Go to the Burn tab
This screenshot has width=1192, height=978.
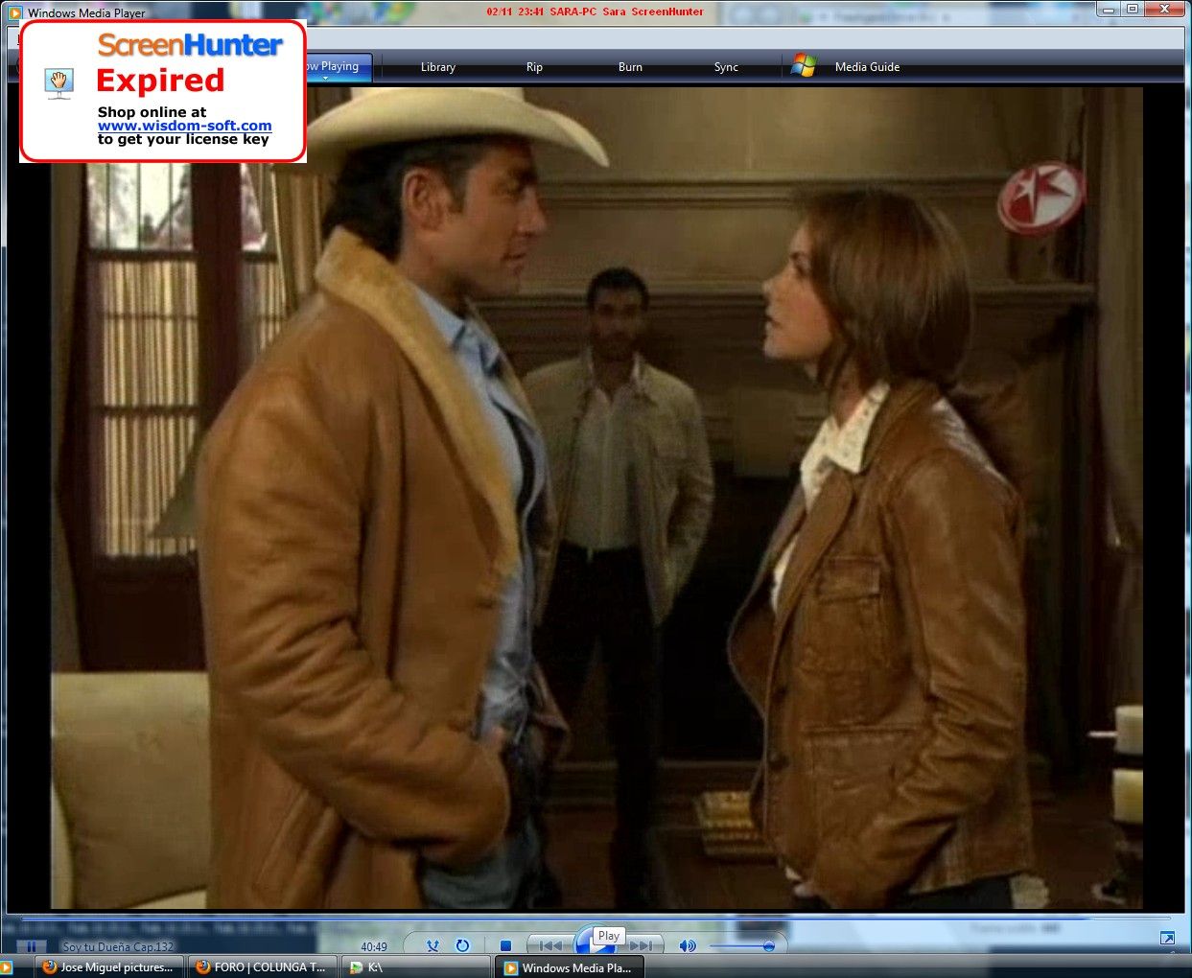click(x=630, y=67)
